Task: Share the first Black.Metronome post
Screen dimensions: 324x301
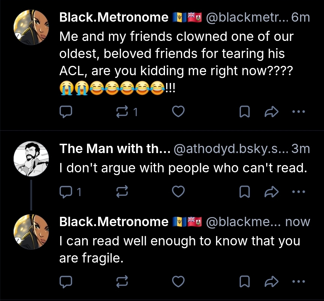Action: (271, 112)
